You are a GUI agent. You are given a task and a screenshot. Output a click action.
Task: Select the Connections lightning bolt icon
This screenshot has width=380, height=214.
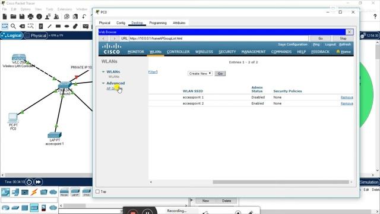pos(34,192)
